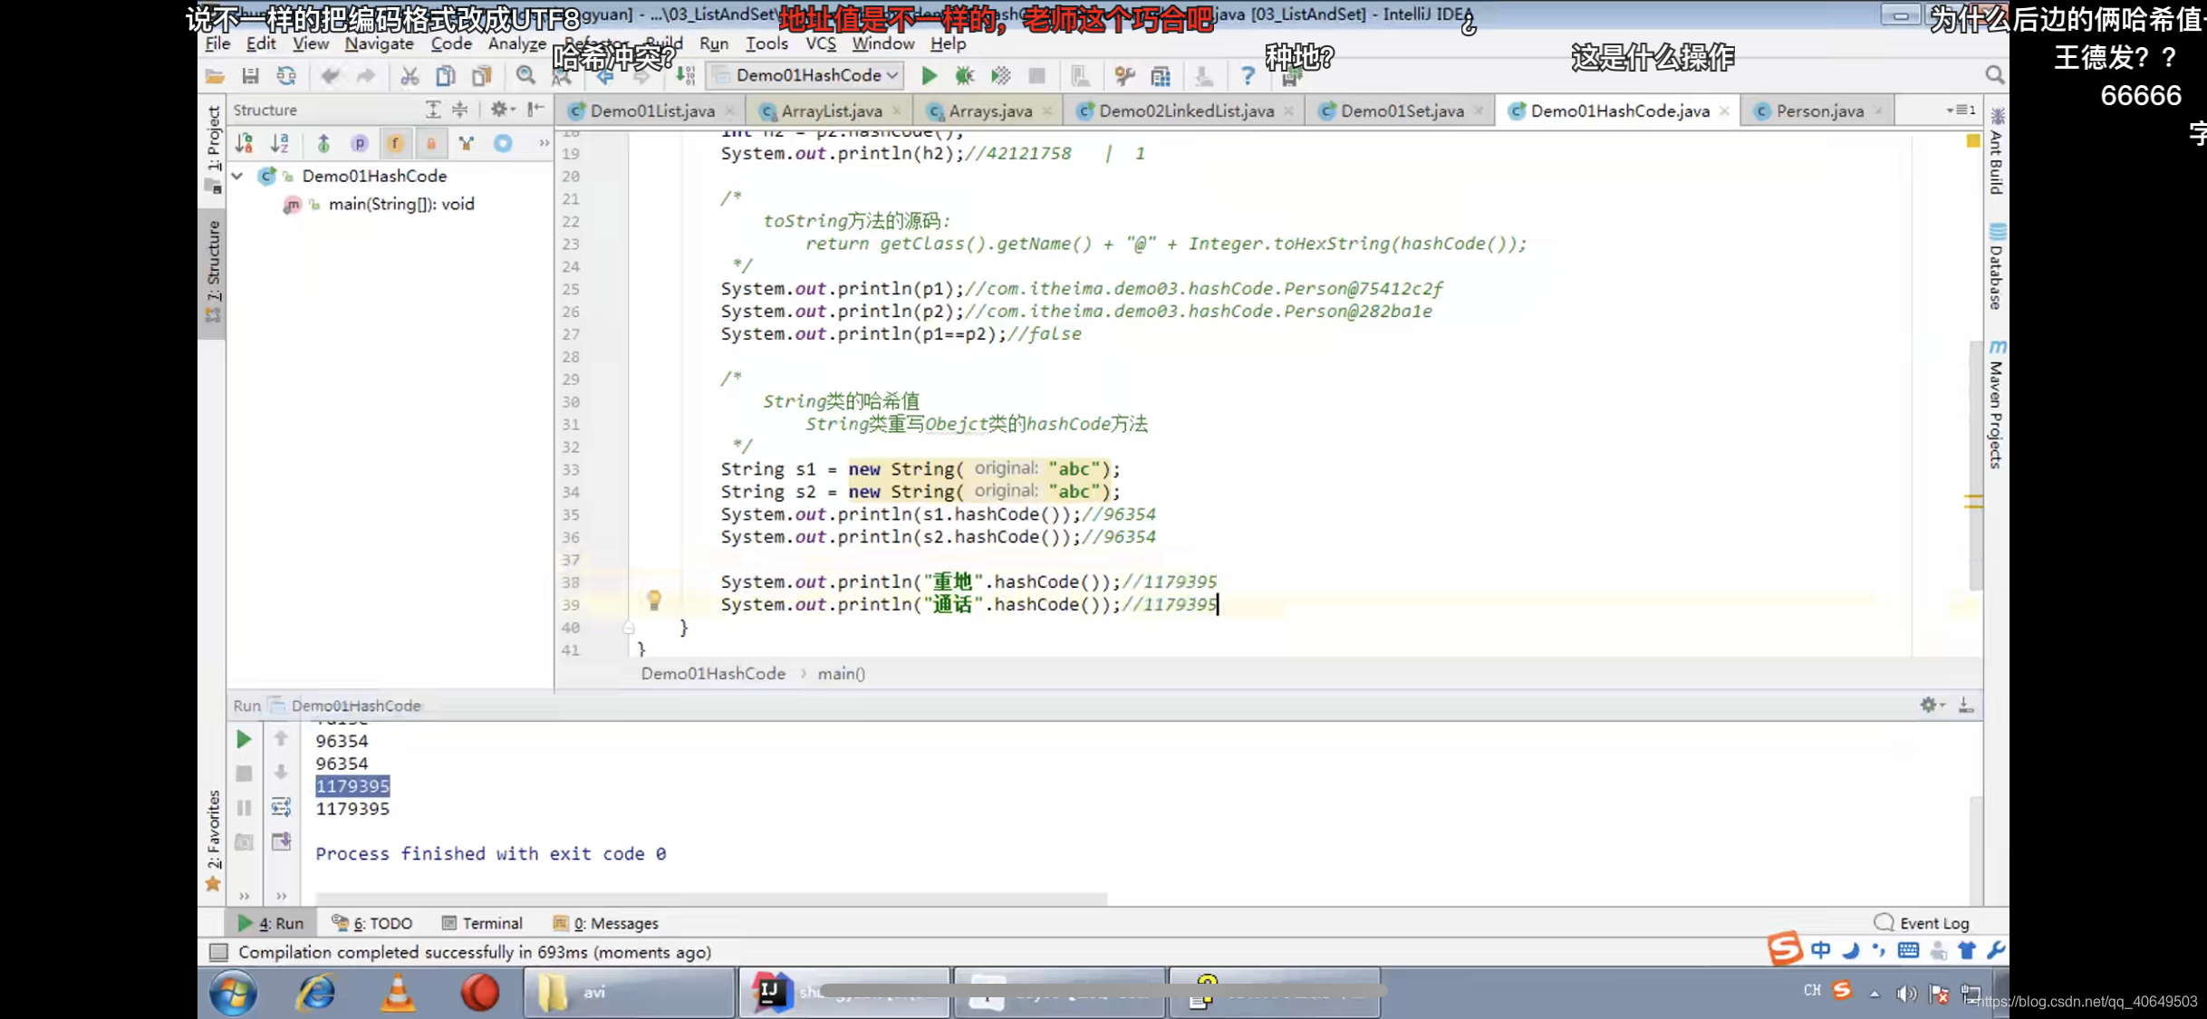Click the Redo arrow in toolbar
Viewport: 2207px width, 1019px height.
pos(366,76)
